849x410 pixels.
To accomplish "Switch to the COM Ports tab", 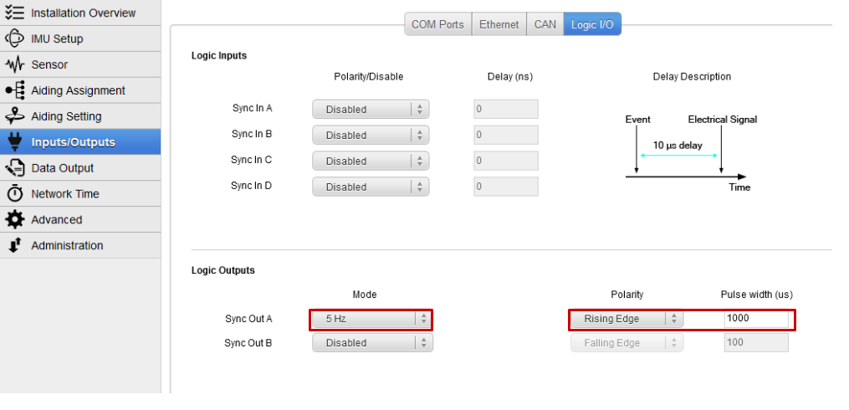I will (x=437, y=24).
